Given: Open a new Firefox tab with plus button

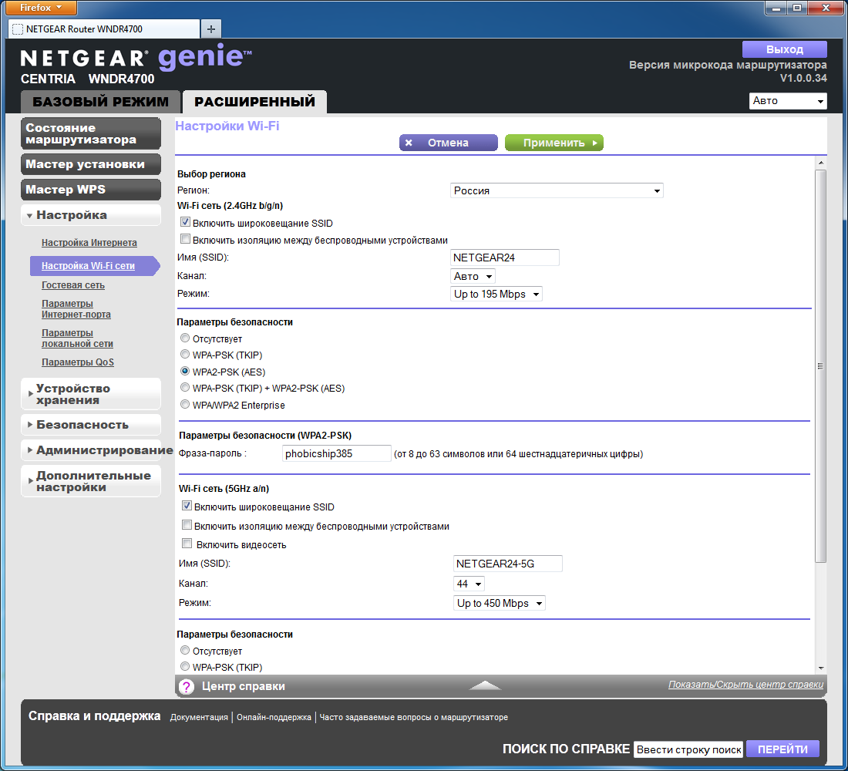Looking at the screenshot, I should pos(211,29).
